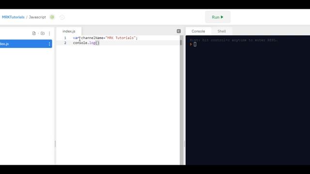
Task: Click line number 2 in the gutter
Action: (x=65, y=43)
